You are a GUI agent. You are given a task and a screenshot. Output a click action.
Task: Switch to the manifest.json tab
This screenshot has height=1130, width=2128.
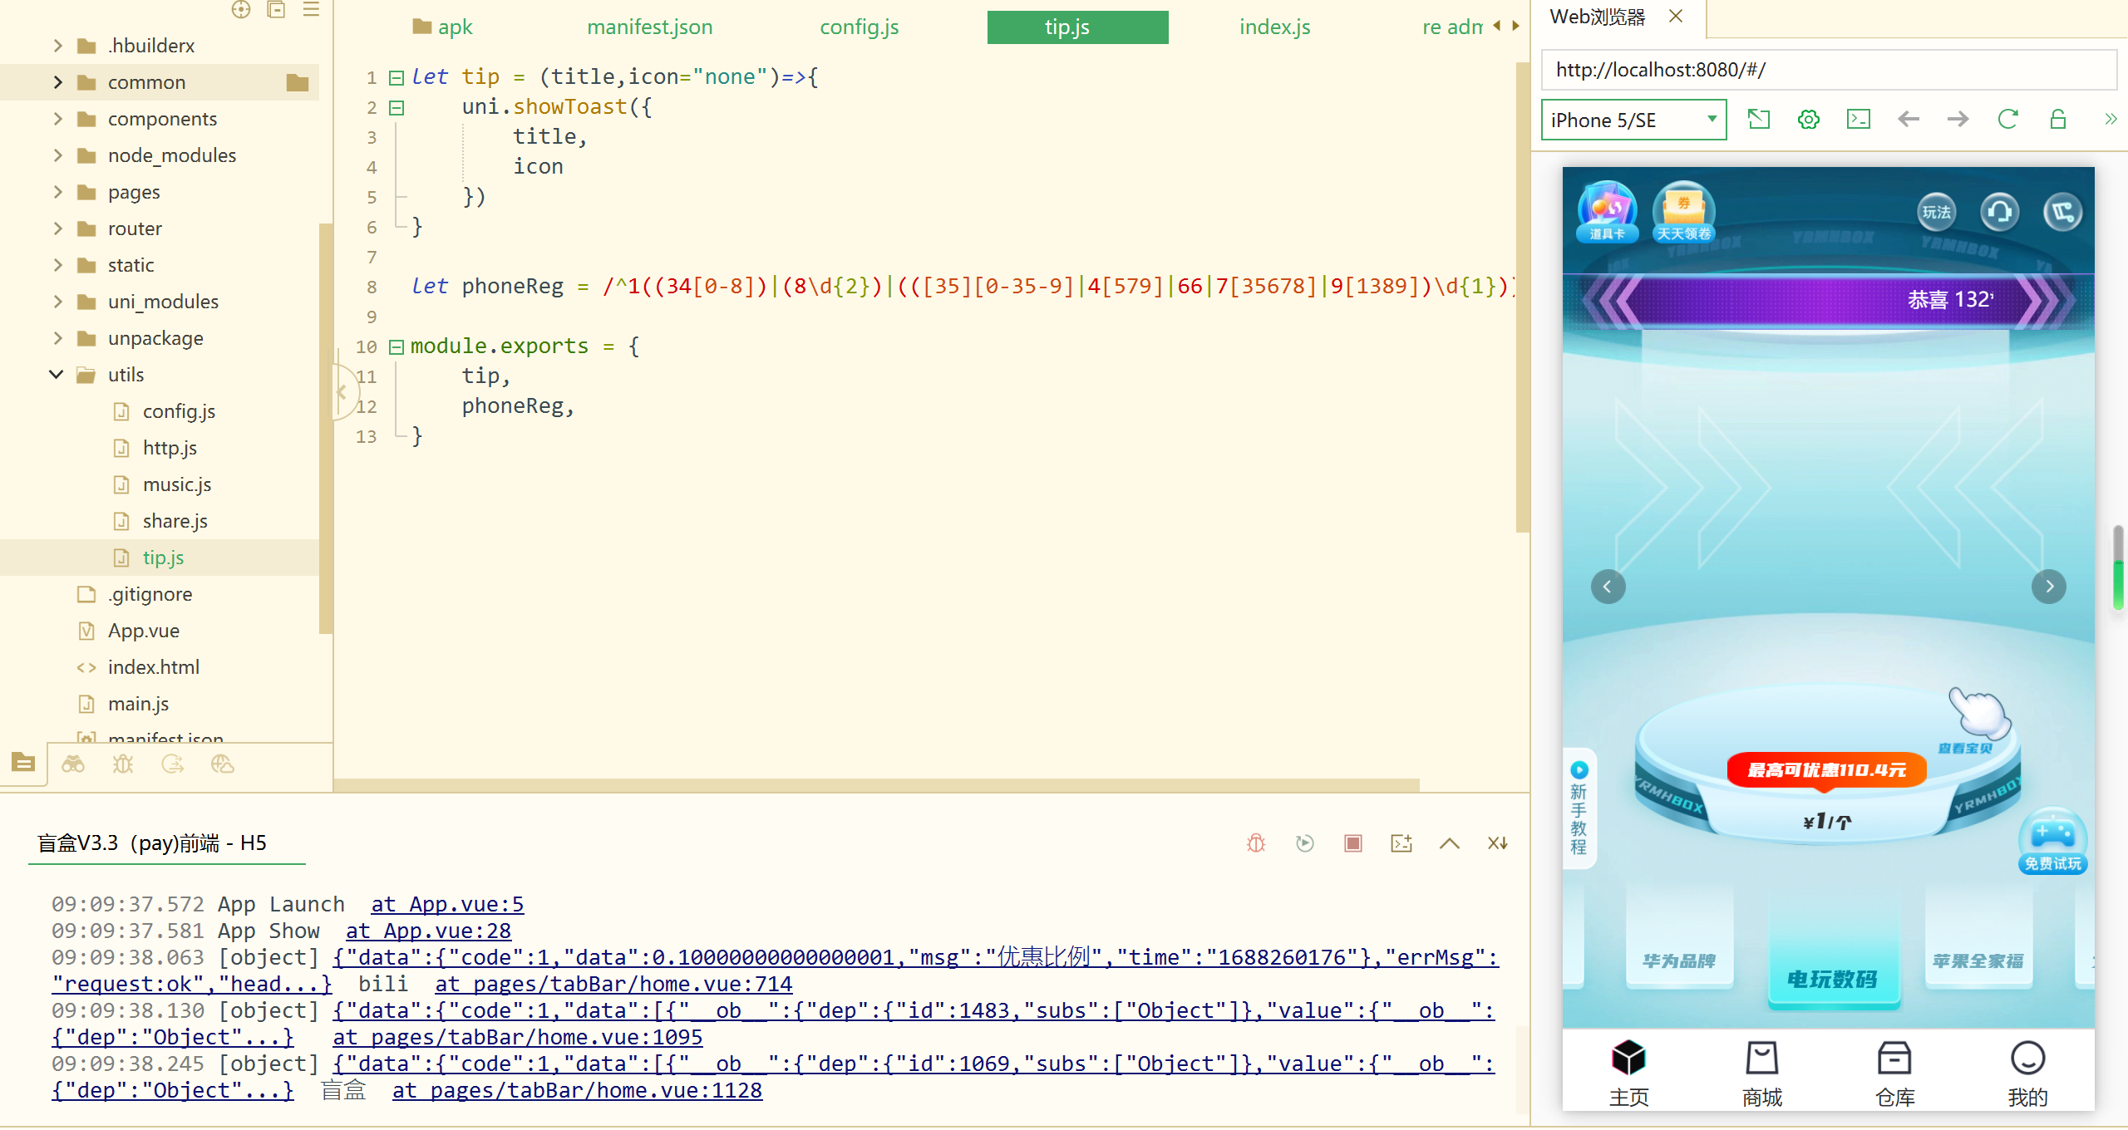coord(649,27)
